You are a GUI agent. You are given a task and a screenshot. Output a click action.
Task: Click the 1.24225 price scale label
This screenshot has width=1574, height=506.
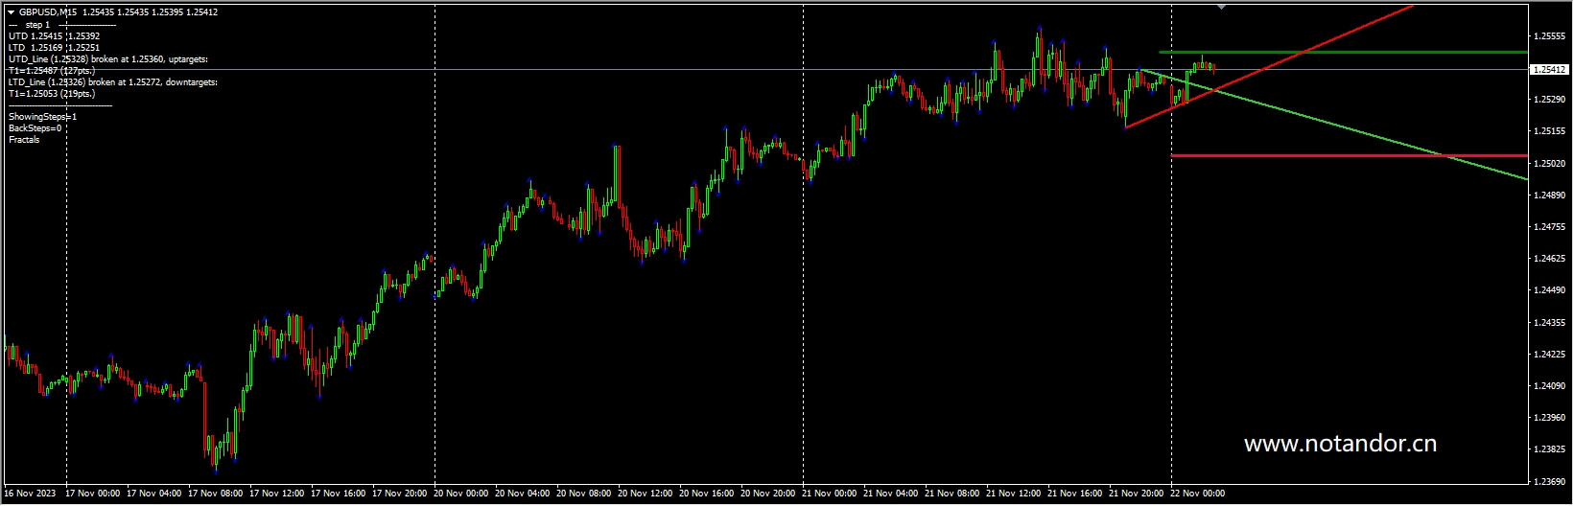click(x=1549, y=355)
